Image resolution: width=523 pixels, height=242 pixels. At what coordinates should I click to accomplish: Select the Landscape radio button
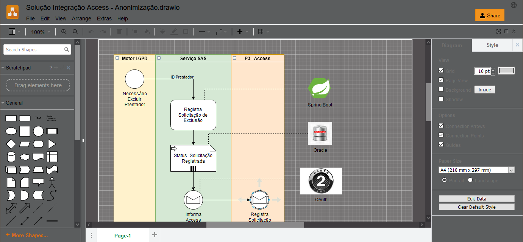tap(470, 180)
